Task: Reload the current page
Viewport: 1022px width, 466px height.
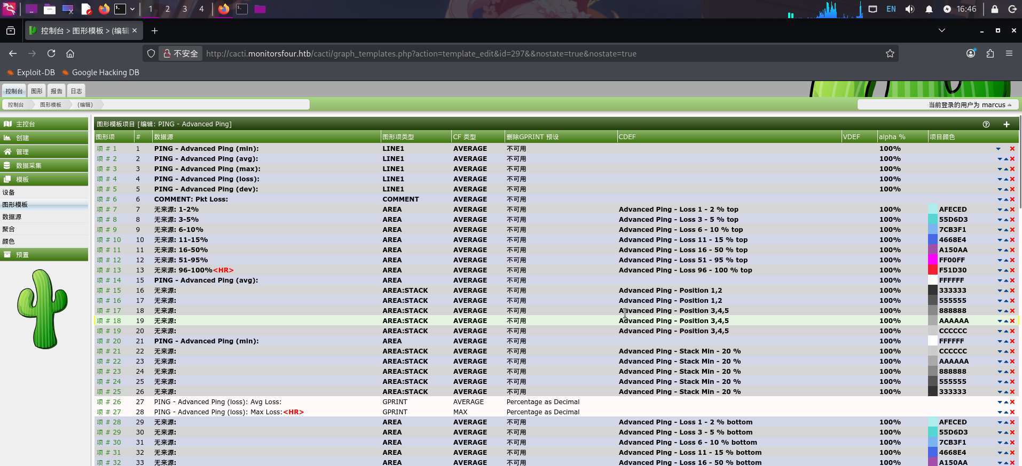Action: (x=51, y=53)
